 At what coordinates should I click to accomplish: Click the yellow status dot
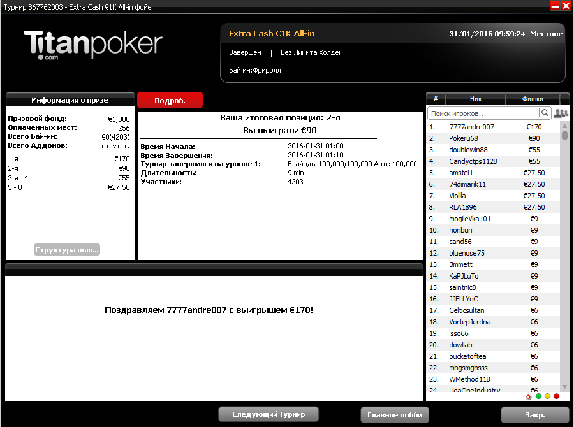point(547,396)
